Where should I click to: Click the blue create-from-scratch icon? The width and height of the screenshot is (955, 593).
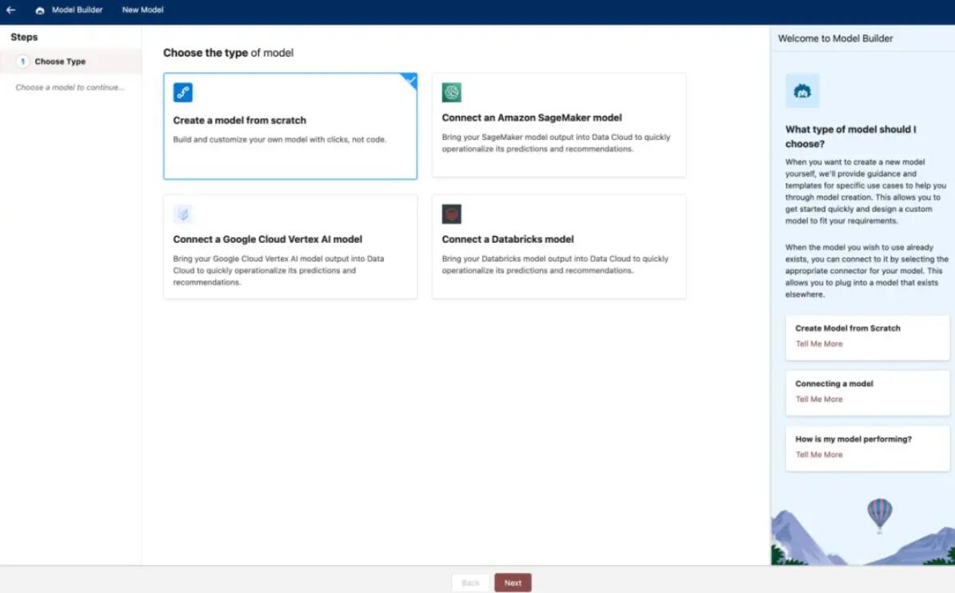tap(183, 93)
